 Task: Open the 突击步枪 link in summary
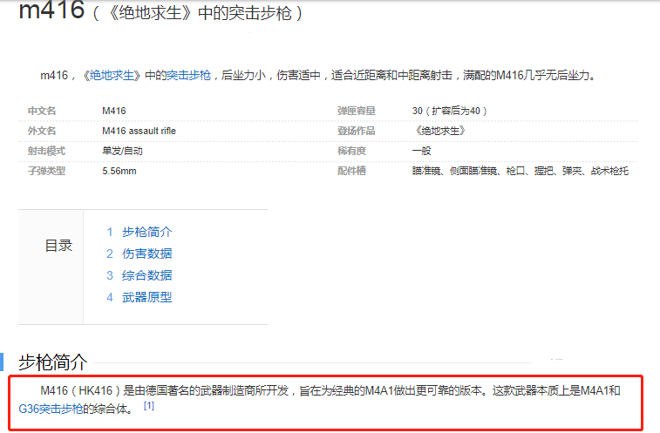(189, 75)
